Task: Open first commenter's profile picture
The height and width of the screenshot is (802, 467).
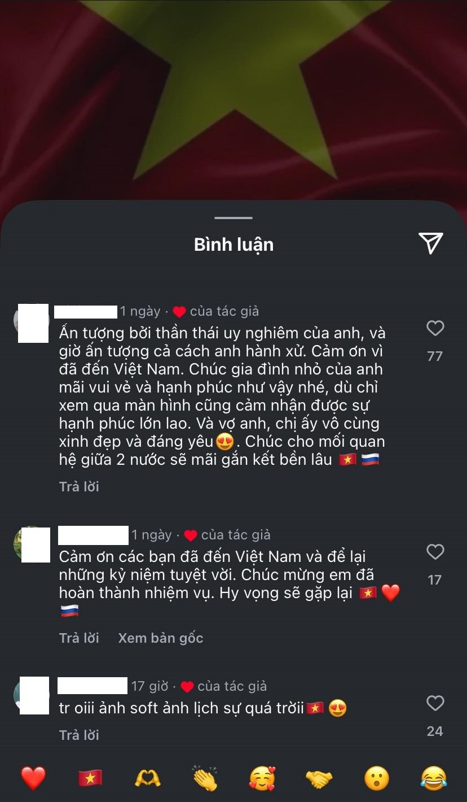Action: (x=32, y=322)
